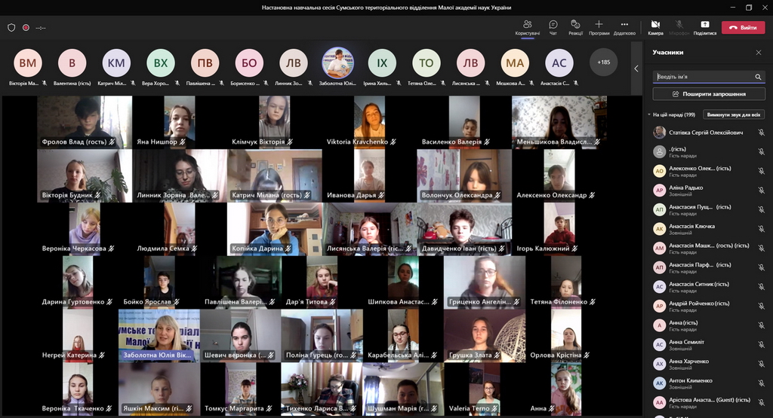Click the chevron arrow beside the participant strip
This screenshot has width=773, height=418.
(x=636, y=69)
